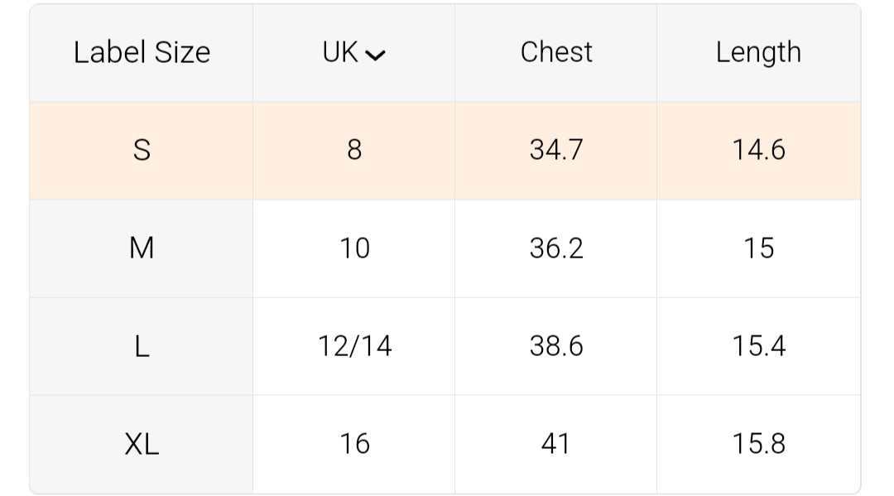Click length value 15.4

coord(758,346)
